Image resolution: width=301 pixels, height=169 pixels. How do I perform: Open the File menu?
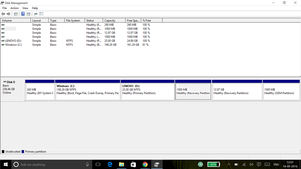pos(4,8)
